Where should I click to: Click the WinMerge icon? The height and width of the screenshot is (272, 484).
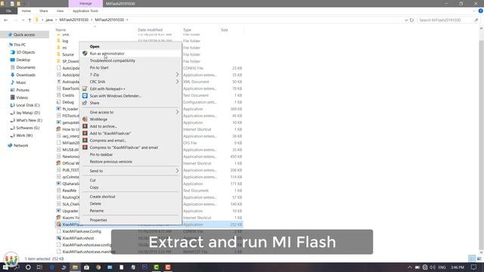[x=85, y=119]
